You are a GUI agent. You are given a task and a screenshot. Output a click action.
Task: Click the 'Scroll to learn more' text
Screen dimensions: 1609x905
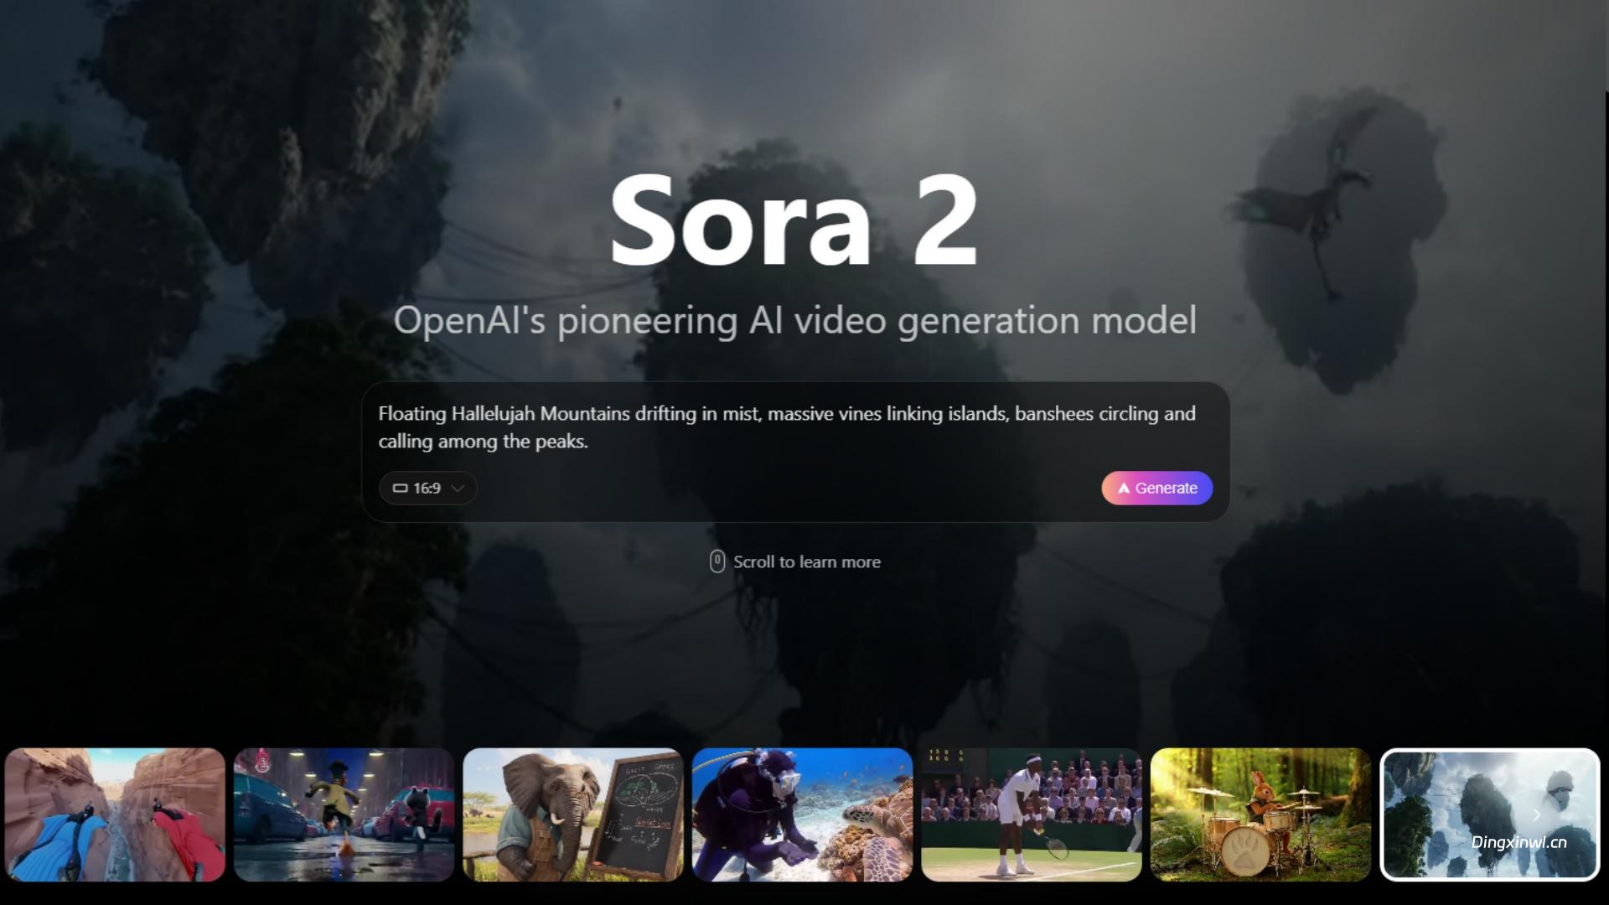point(807,562)
